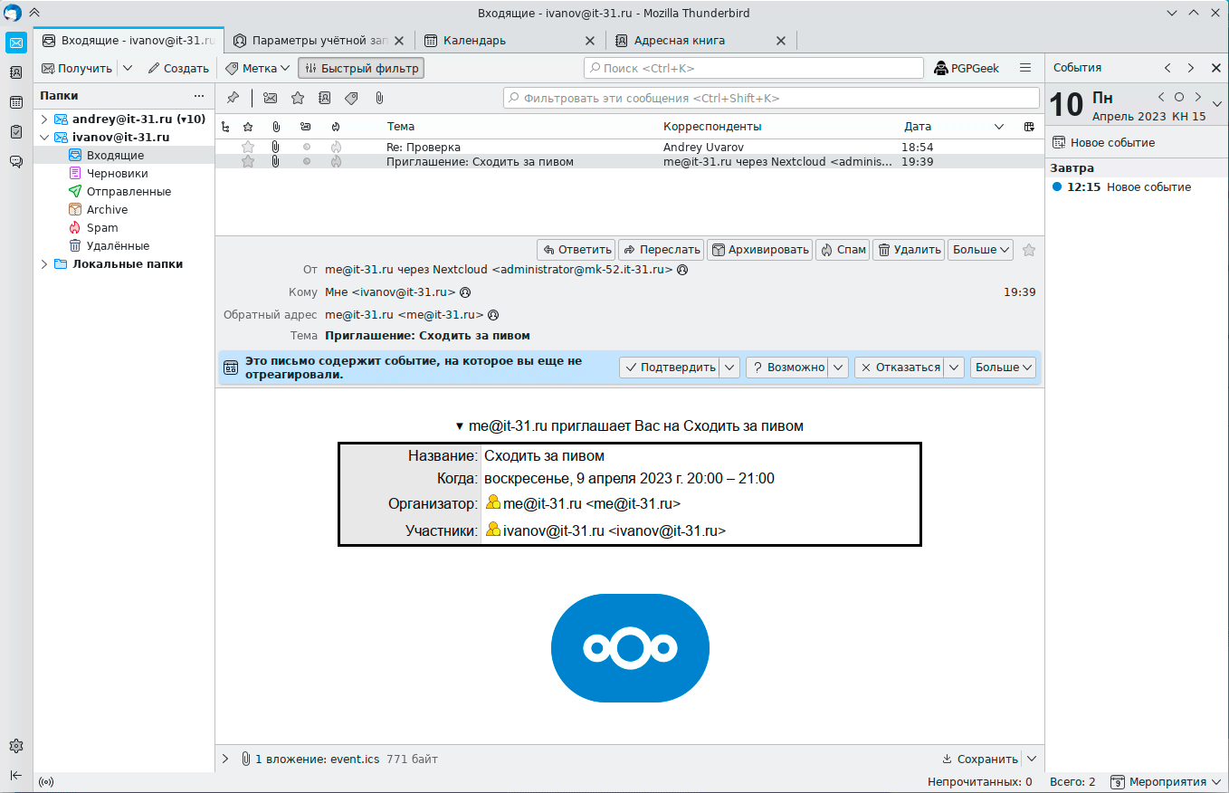The width and height of the screenshot is (1229, 793).
Task: Expand the Локальные папки folder tree
Action: click(x=43, y=264)
